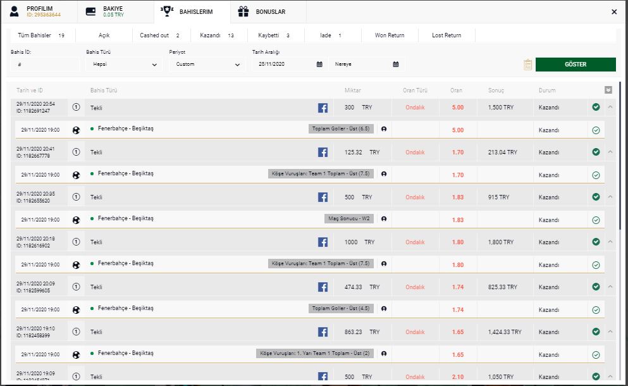Click the Bahis ID input field
Viewport: 628px width, 386px height.
coord(45,64)
